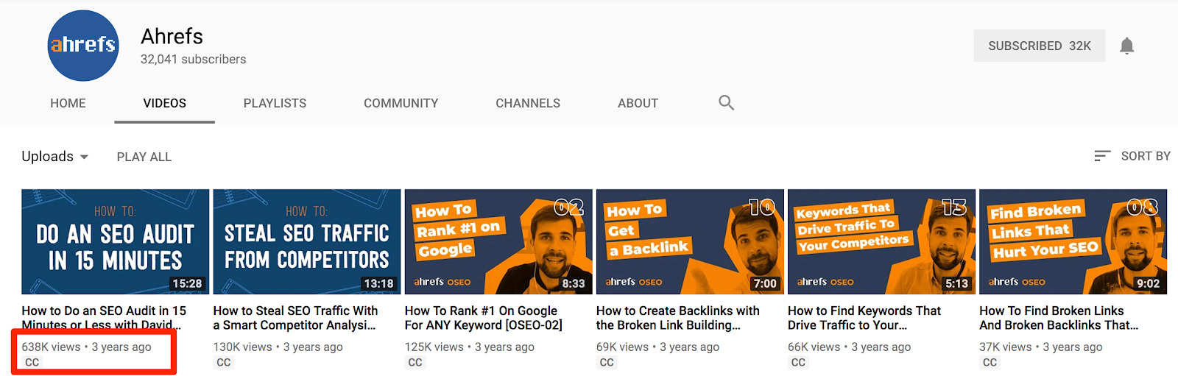
Task: Click the 8:33 duration badge
Action: pyautogui.click(x=574, y=283)
